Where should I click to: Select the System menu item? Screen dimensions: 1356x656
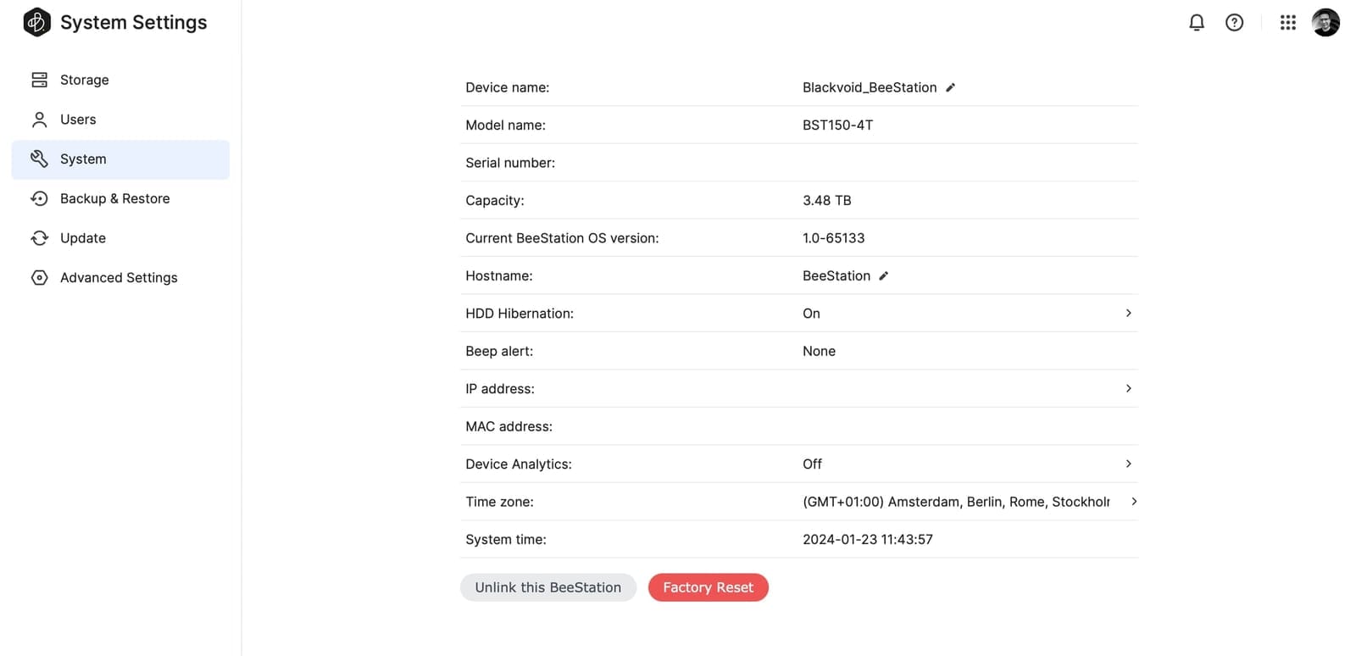coord(120,159)
